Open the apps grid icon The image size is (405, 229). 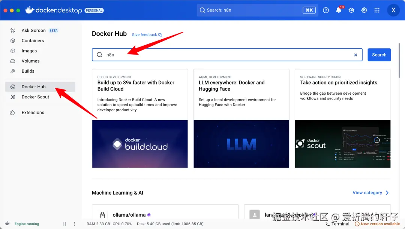tap(377, 10)
